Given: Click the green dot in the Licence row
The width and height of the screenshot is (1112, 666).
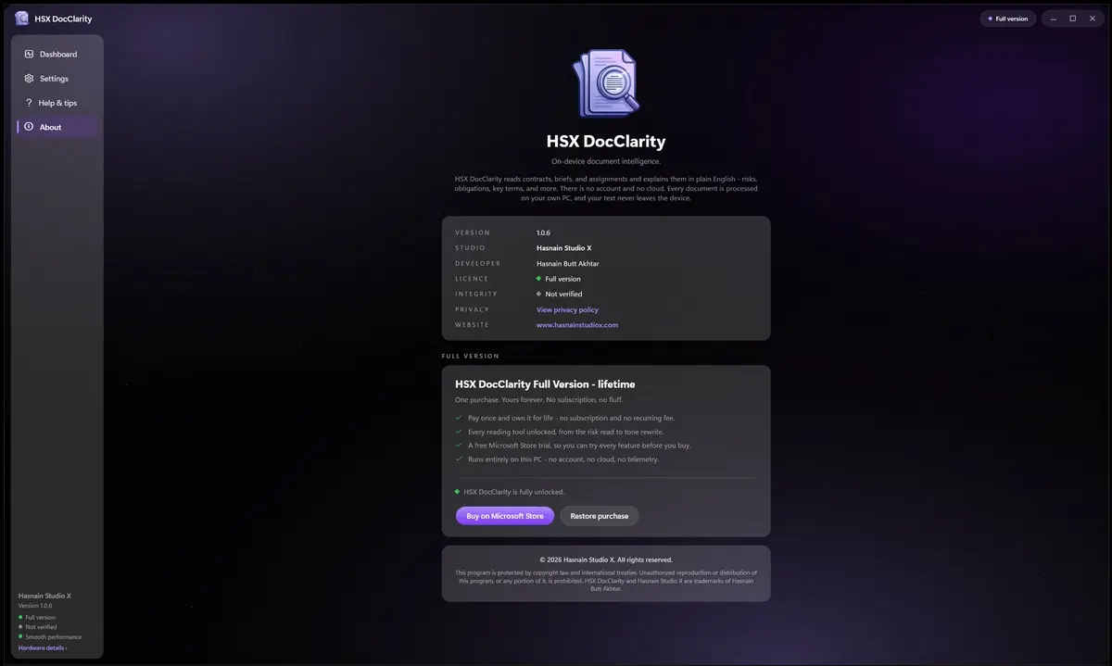Looking at the screenshot, I should click(x=538, y=279).
